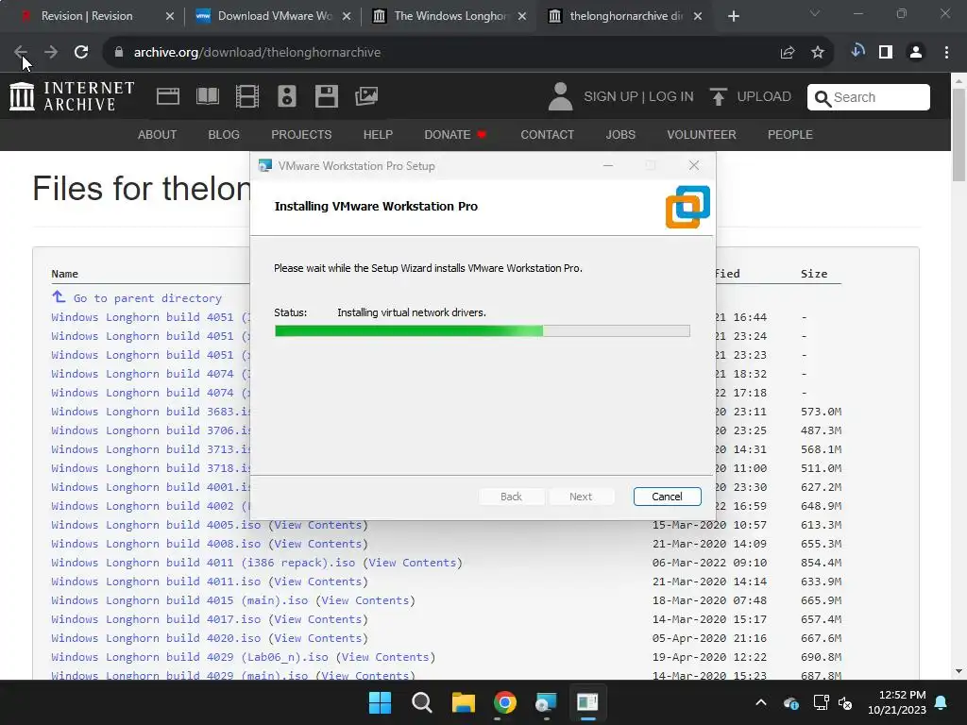Image resolution: width=967 pixels, height=725 pixels.
Task: Open Longhorn build 4011 (i386 repack).iso
Action: coord(203,563)
